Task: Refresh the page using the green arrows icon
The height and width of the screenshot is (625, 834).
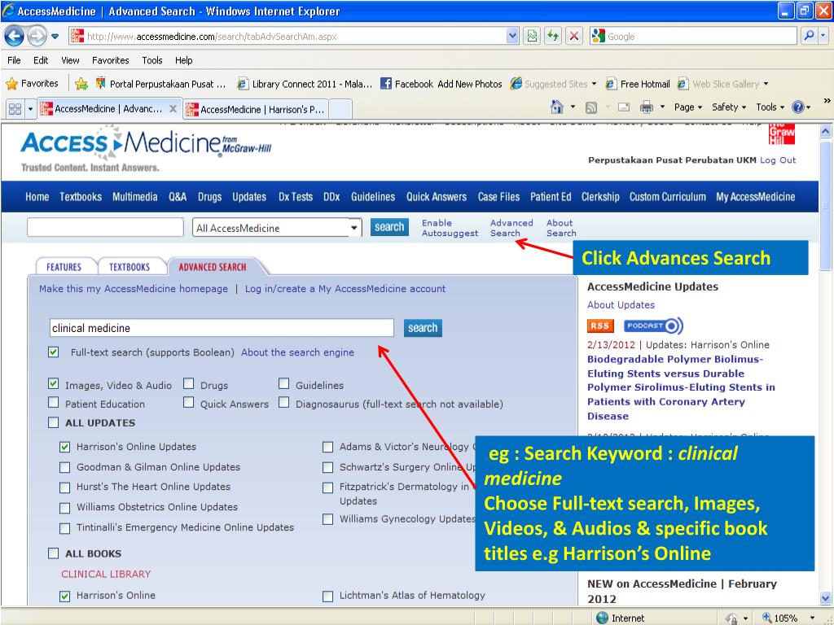Action: [x=553, y=36]
